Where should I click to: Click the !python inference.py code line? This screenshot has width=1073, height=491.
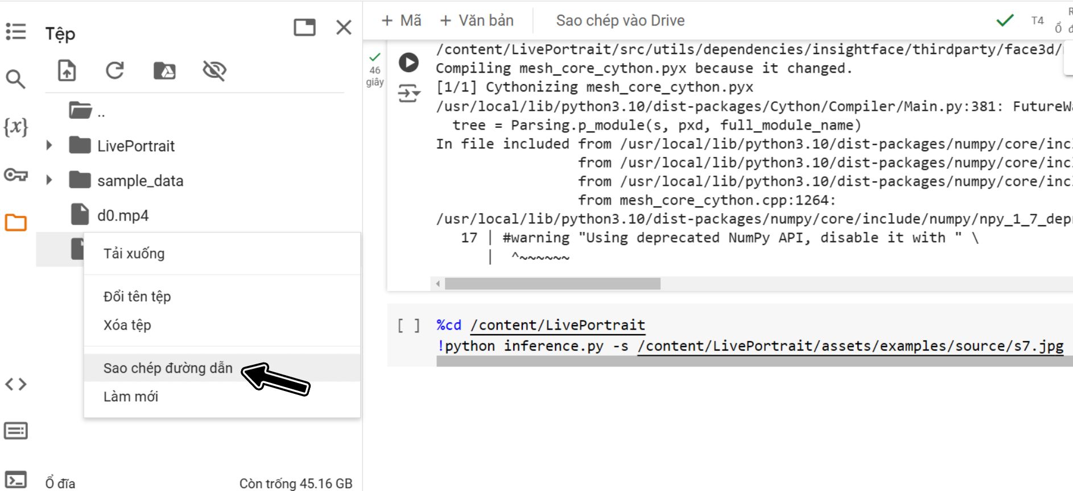tap(750, 346)
